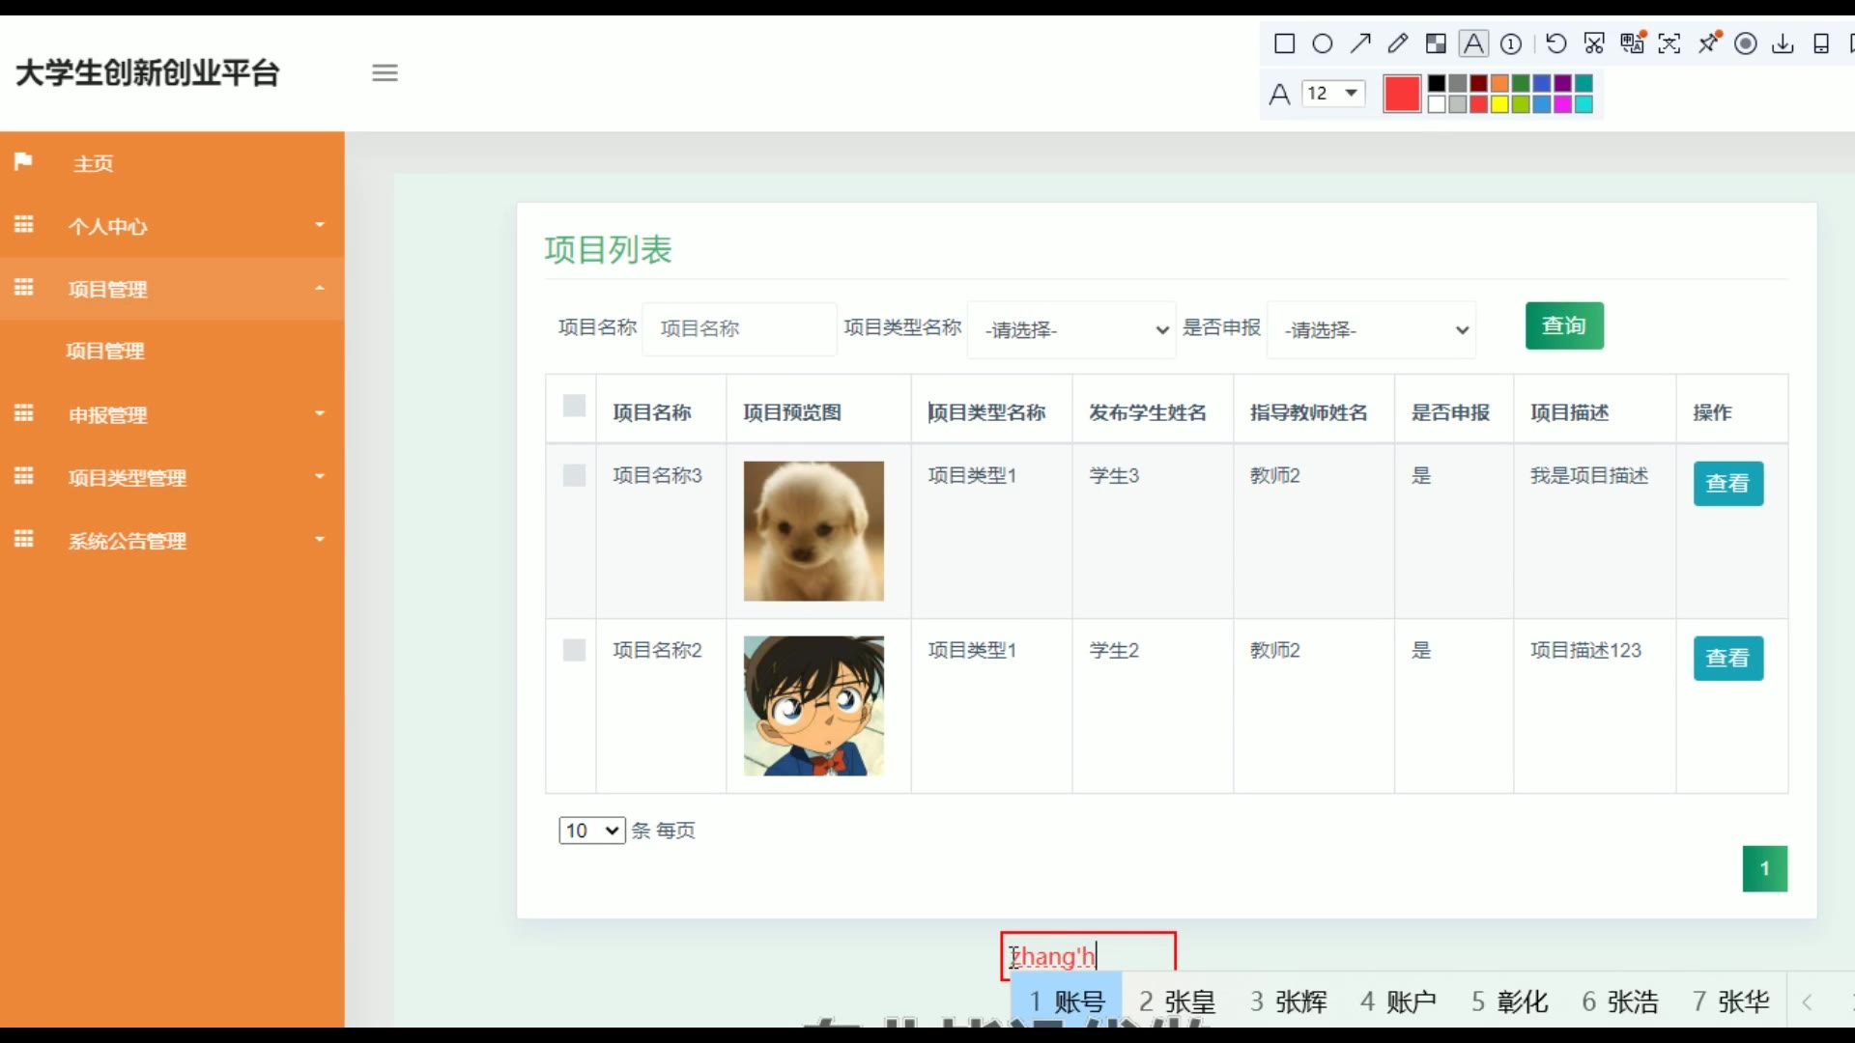Open the 项目类型名称 filter dropdown

(x=1071, y=329)
